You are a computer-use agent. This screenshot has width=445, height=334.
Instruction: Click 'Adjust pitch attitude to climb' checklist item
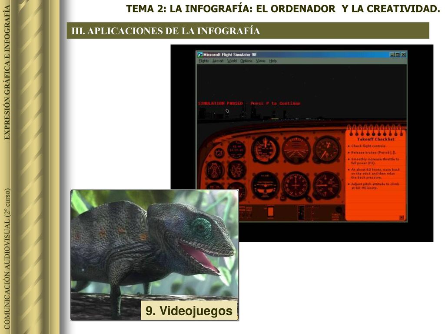[375, 186]
